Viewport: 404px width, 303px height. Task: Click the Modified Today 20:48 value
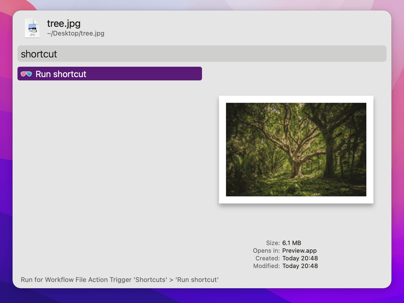coord(300,266)
